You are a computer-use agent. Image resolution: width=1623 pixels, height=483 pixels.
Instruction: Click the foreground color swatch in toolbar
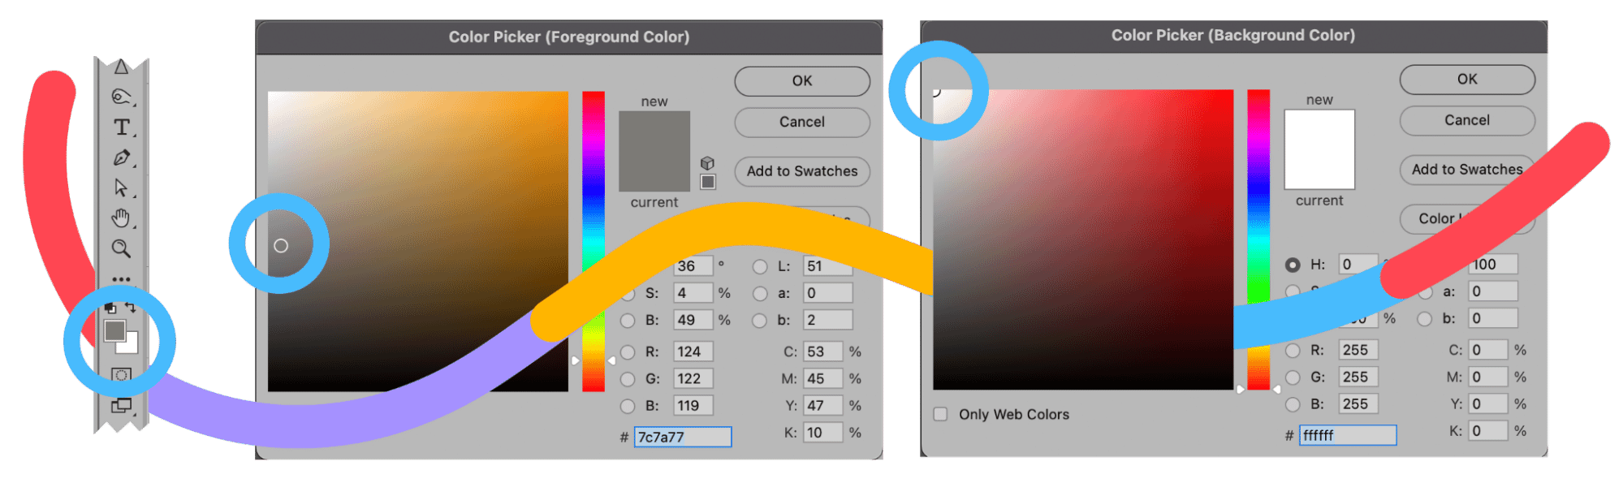click(114, 330)
